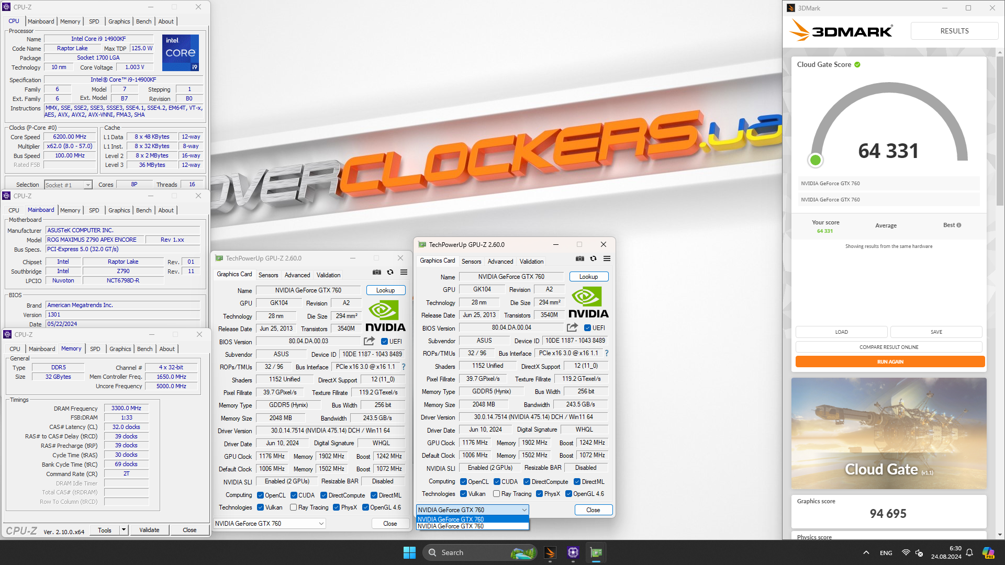Open the notifications bell in taskbar
Image resolution: width=1005 pixels, height=565 pixels.
[x=969, y=552]
